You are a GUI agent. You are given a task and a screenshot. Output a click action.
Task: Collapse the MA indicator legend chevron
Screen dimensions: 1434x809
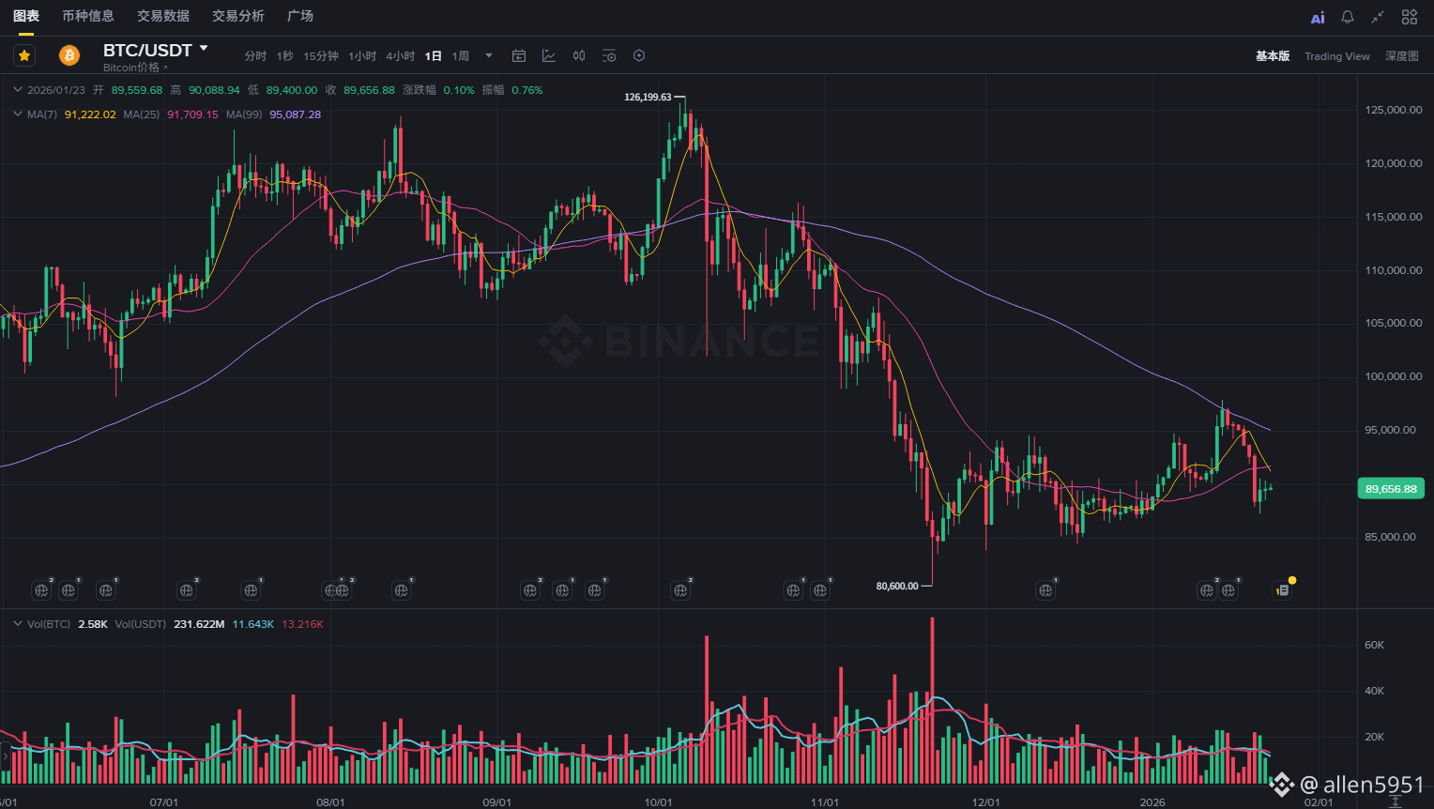coord(17,114)
